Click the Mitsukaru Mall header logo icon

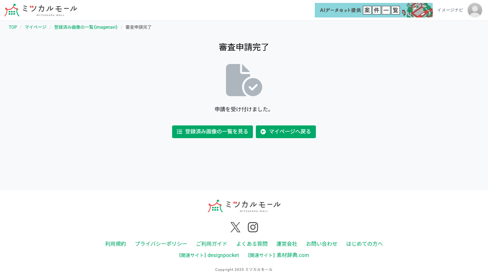(11, 10)
